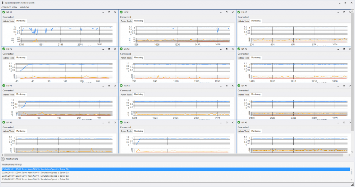This screenshot has width=355, height=187.
Task: Minimize the NA #5 server panel
Action: [x=338, y=122]
